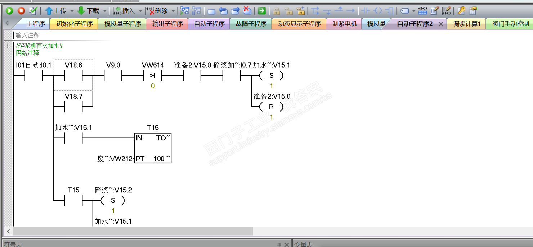Switch to 初始化子程序 tab

coord(74,24)
